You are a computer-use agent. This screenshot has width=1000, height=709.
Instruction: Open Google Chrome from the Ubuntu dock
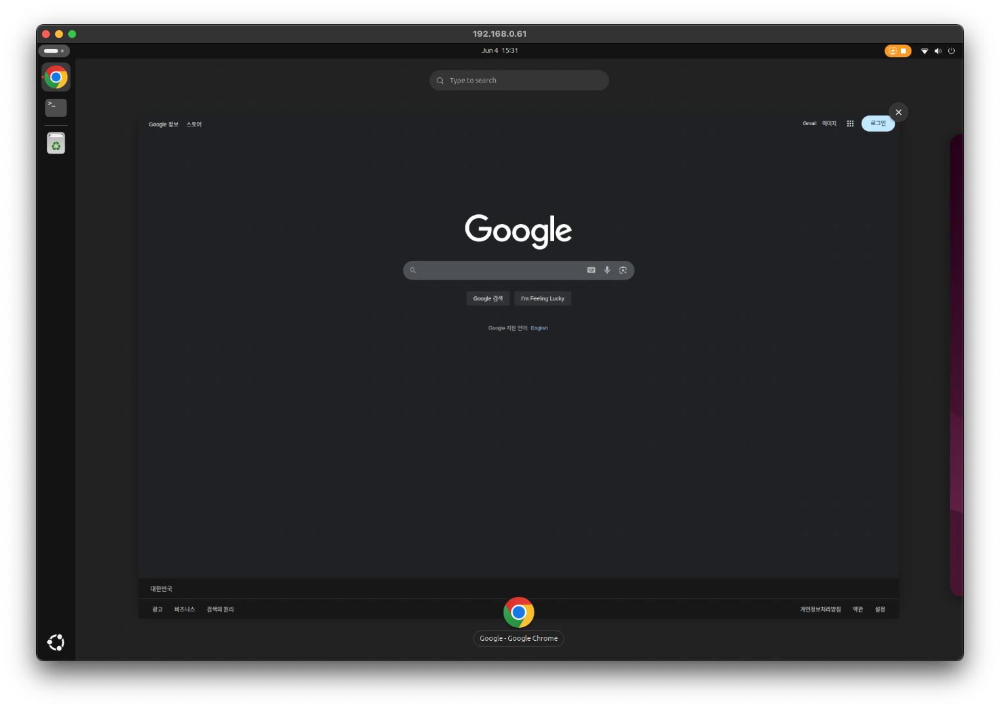pyautogui.click(x=56, y=77)
